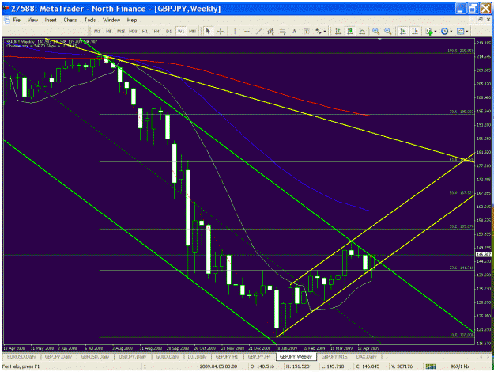
Task: Select the equidistant channel tool
Action: click(x=270, y=31)
